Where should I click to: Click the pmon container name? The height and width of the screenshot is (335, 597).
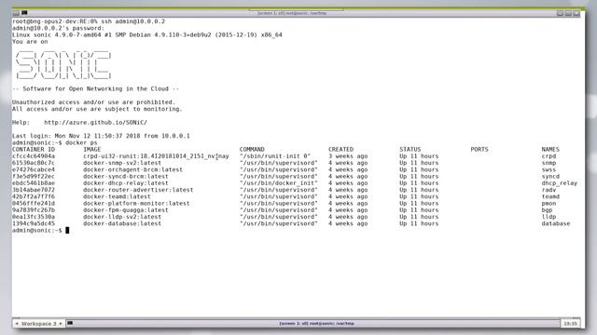548,203
